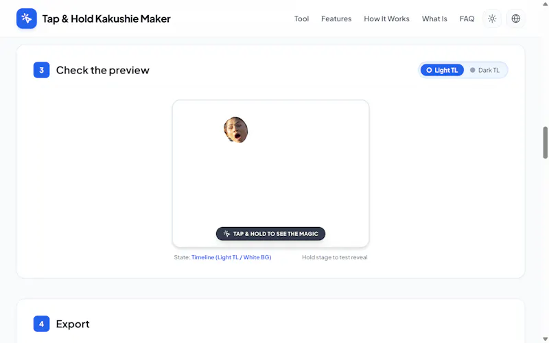
Task: Click the Tap & Hold to See the Magic pill
Action: point(270,234)
